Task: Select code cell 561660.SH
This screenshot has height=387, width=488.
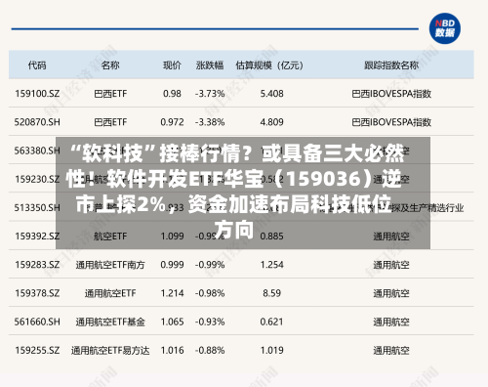Action: tap(37, 322)
